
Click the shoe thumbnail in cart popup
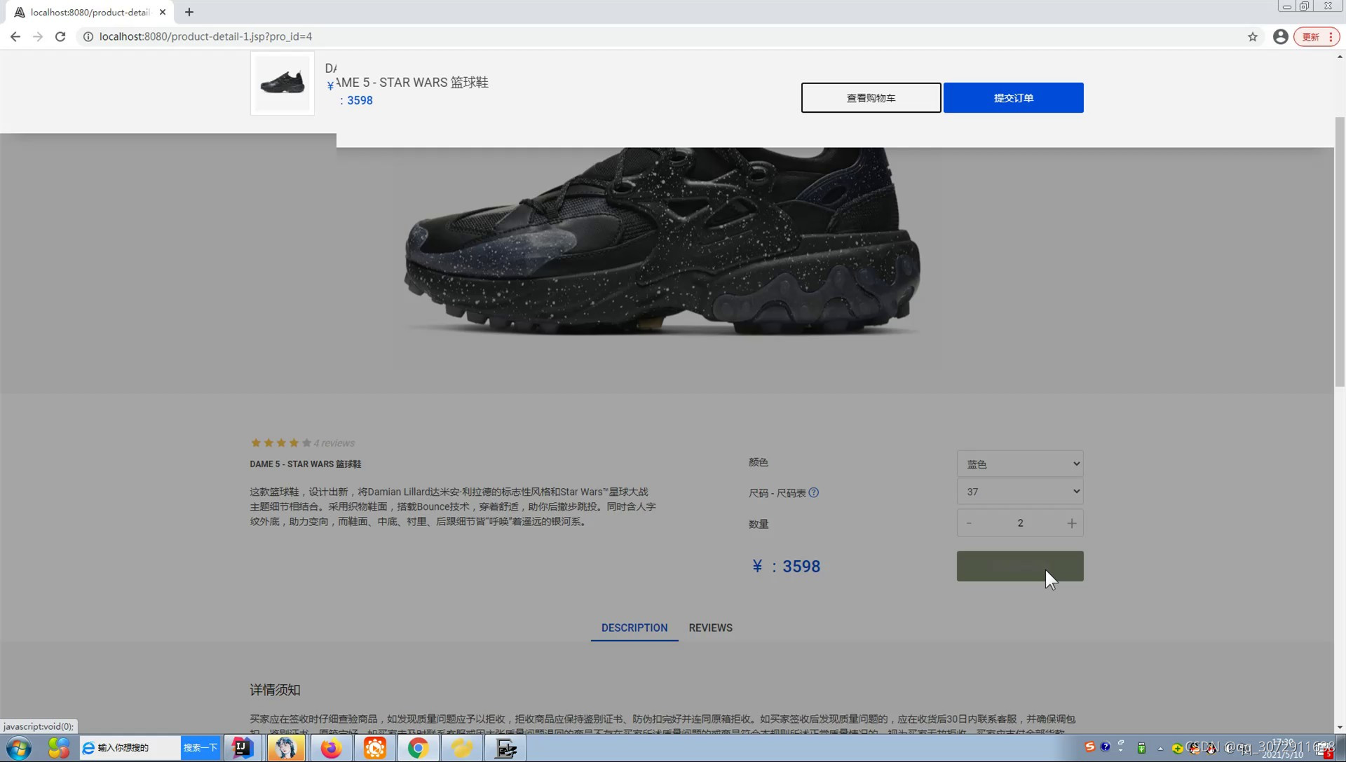283,83
